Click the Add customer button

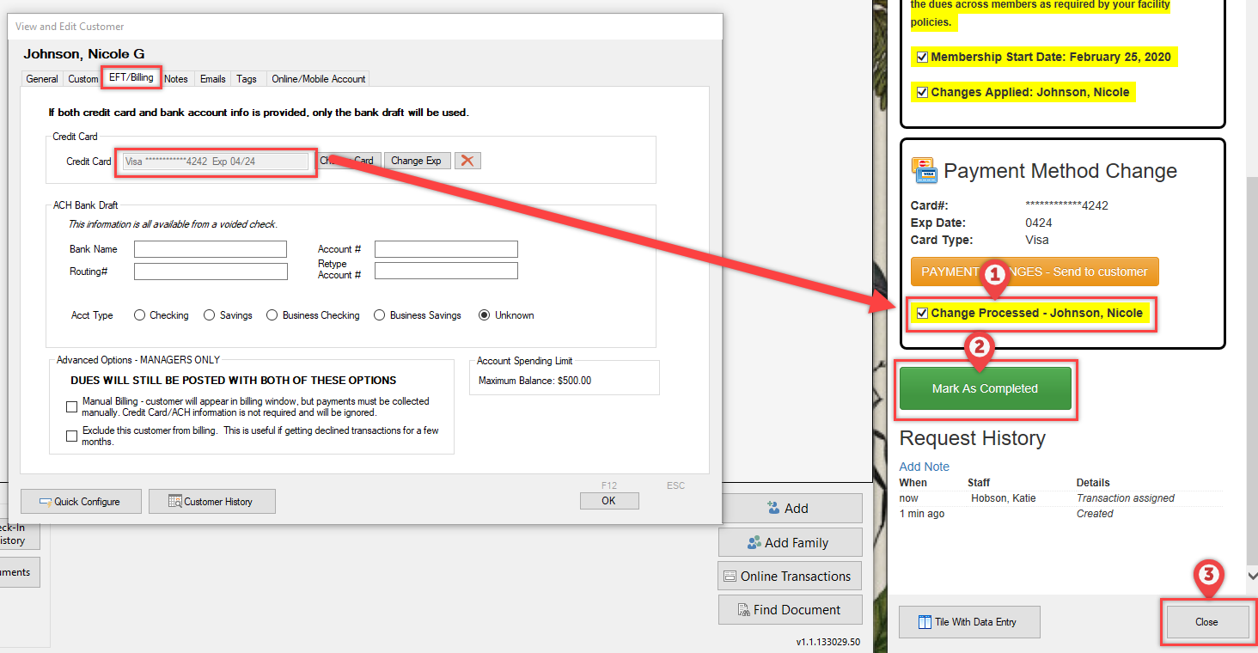click(x=790, y=508)
